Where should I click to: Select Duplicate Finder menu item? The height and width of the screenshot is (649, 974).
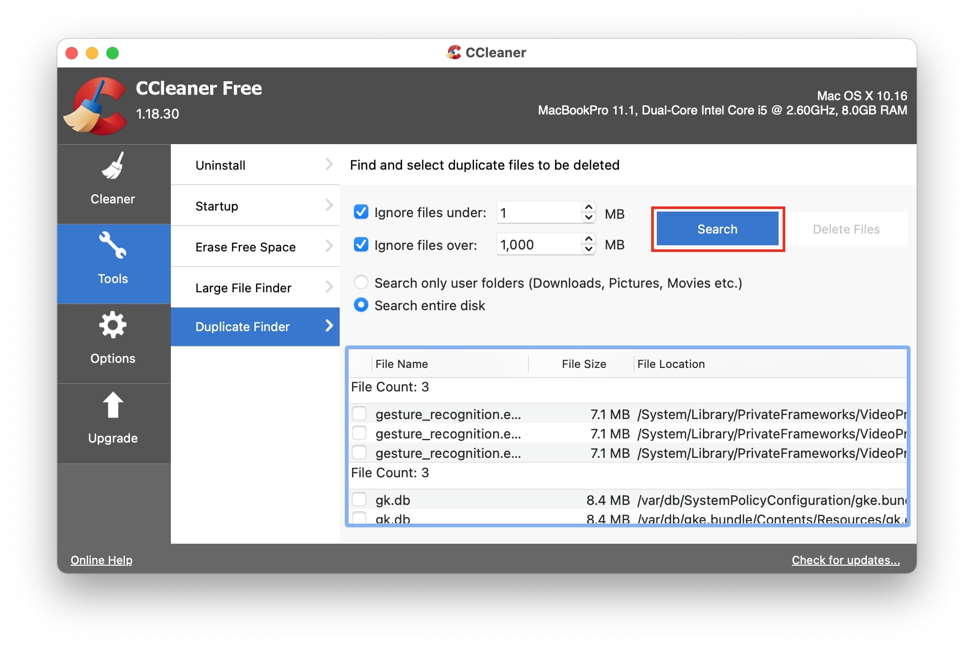255,327
